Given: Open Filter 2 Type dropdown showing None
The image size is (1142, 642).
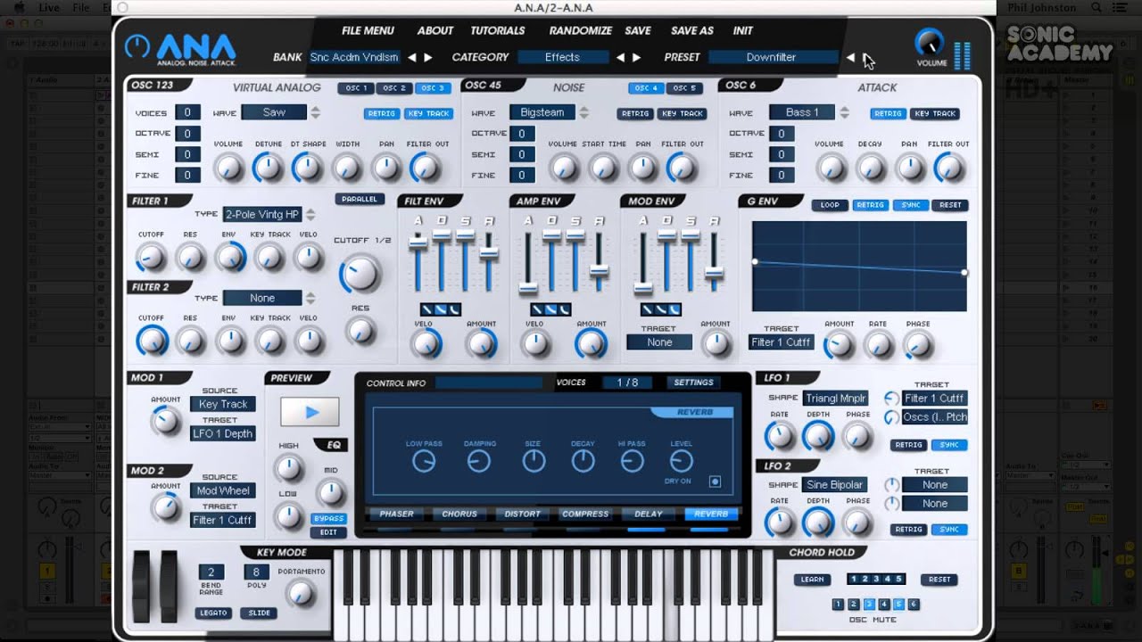Looking at the screenshot, I should (262, 298).
